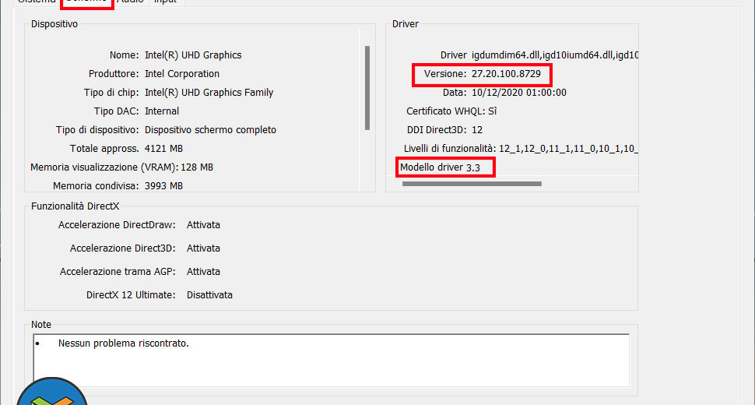Select the feature levels '12_1,12_0,11_1' value
755x405 pixels.
pyautogui.click(x=568, y=148)
